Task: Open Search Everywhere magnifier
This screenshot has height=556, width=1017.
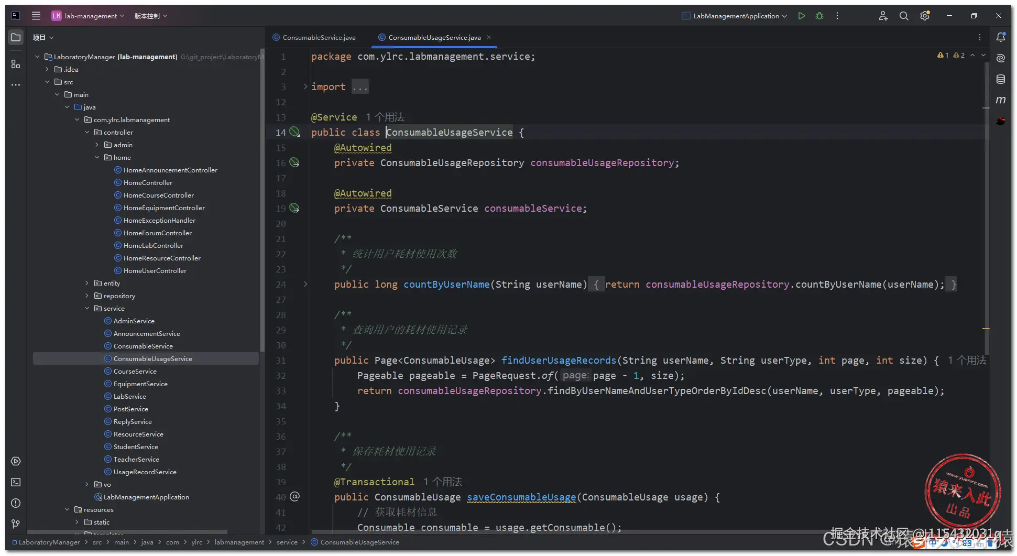Action: click(x=904, y=16)
